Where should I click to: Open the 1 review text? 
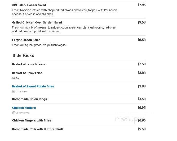click(x=22, y=91)
